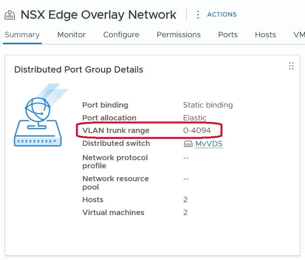
Task: Click the Virtual machines count value
Action: coord(186,212)
